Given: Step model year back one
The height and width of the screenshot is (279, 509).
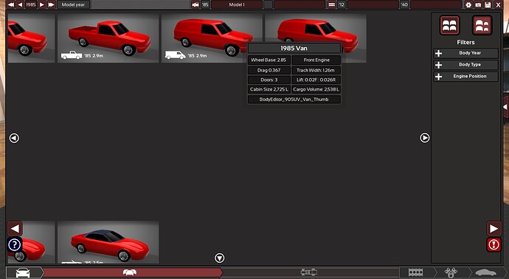Looking at the screenshot, I should coord(20,4).
